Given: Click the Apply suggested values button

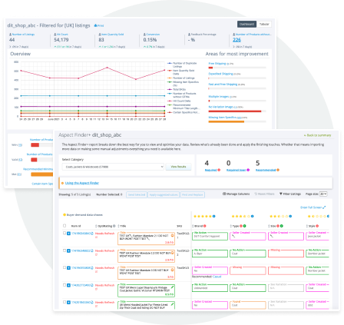Looking at the screenshot, I should 164,195.
